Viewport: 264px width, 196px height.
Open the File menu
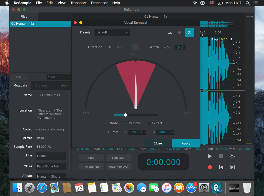[x=39, y=3]
